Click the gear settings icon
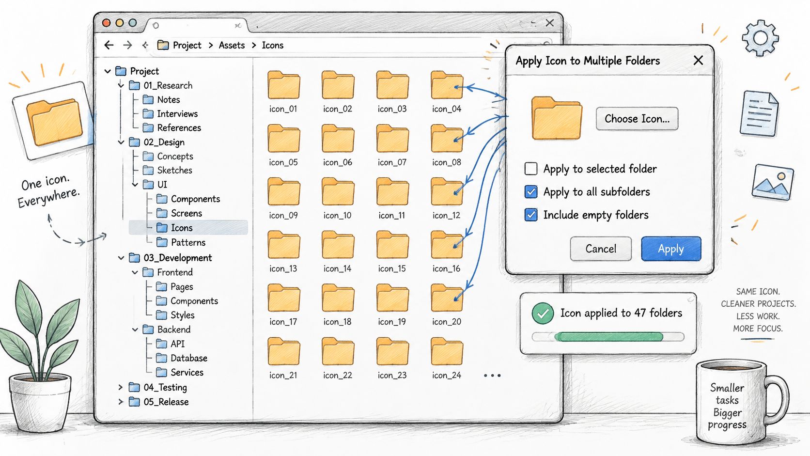Screen dimensions: 810x456 760,38
